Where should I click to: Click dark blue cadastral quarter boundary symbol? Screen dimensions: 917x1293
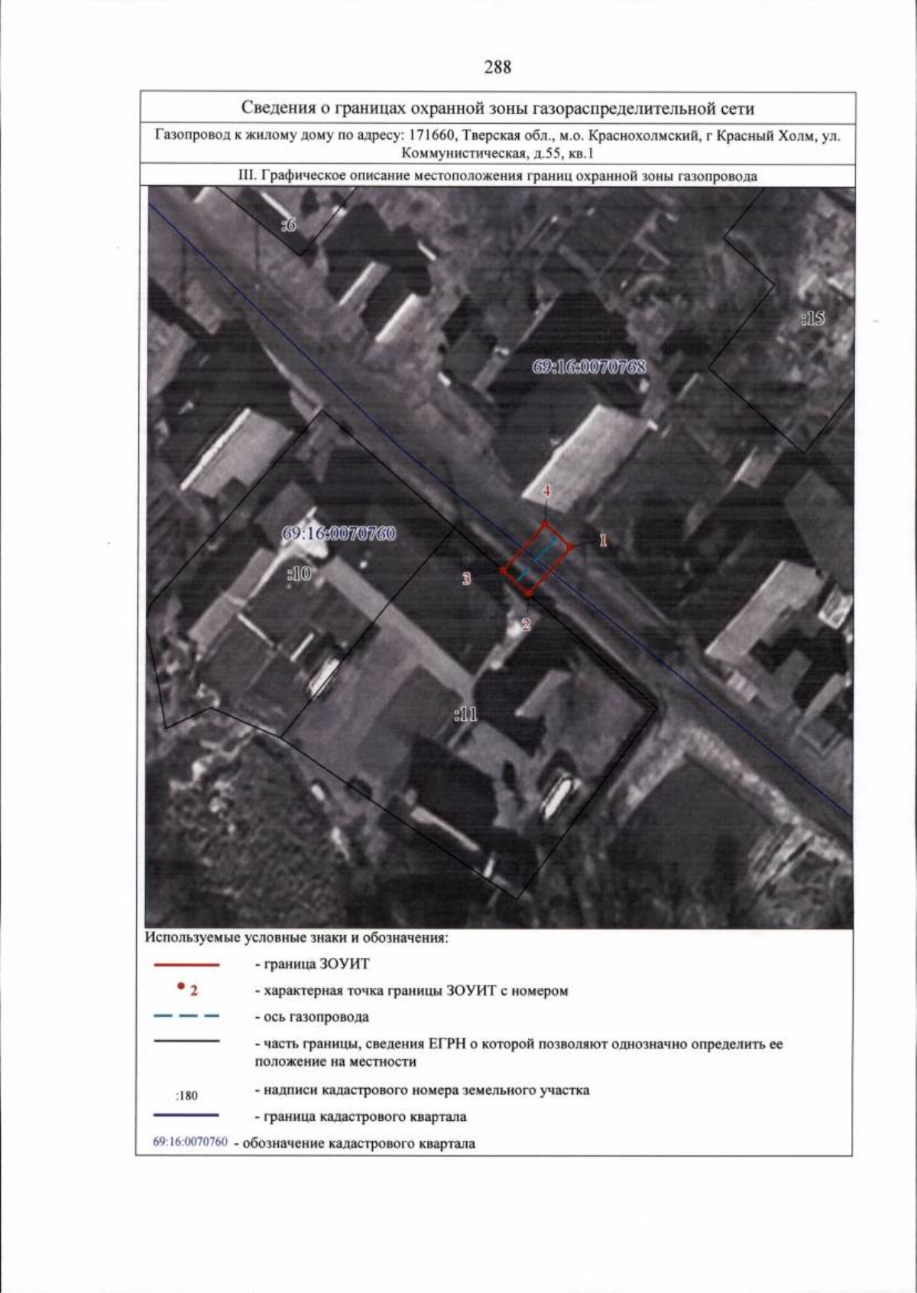pyautogui.click(x=186, y=1115)
